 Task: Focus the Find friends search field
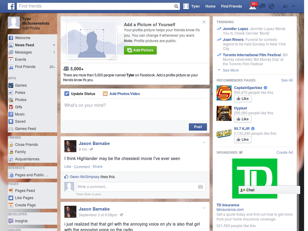[x=96, y=6]
